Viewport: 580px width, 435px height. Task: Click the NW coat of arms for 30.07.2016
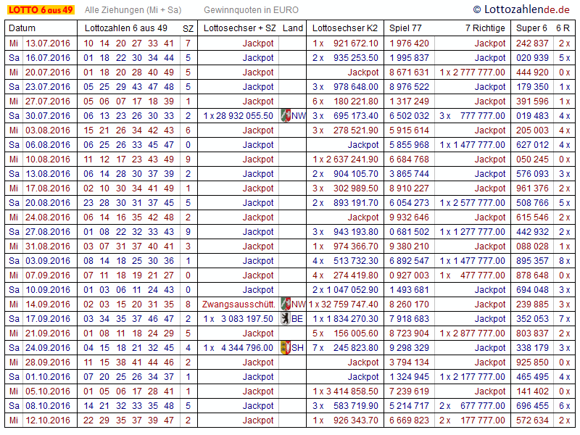click(x=286, y=116)
